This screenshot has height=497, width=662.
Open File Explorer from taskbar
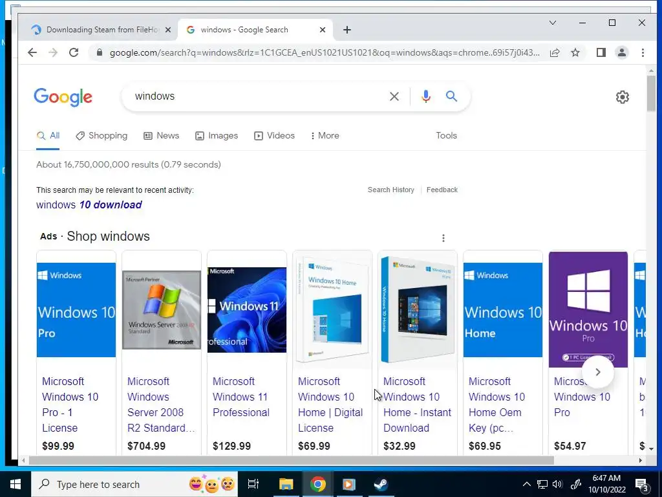[286, 484]
